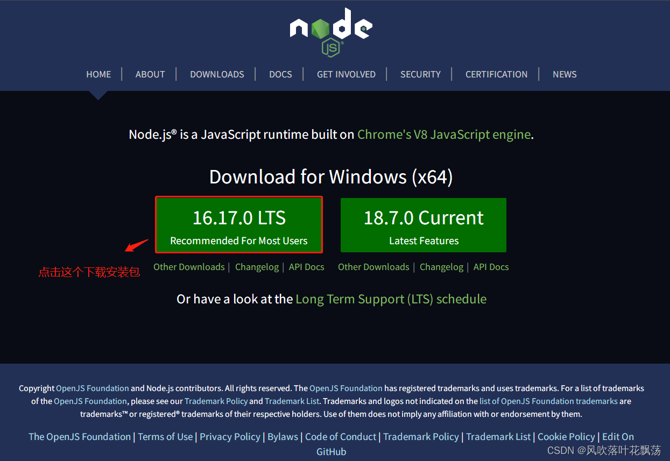Viewport: 670px width, 461px height.
Task: Visit The OpenJS Foundation footer link
Action: click(80, 437)
